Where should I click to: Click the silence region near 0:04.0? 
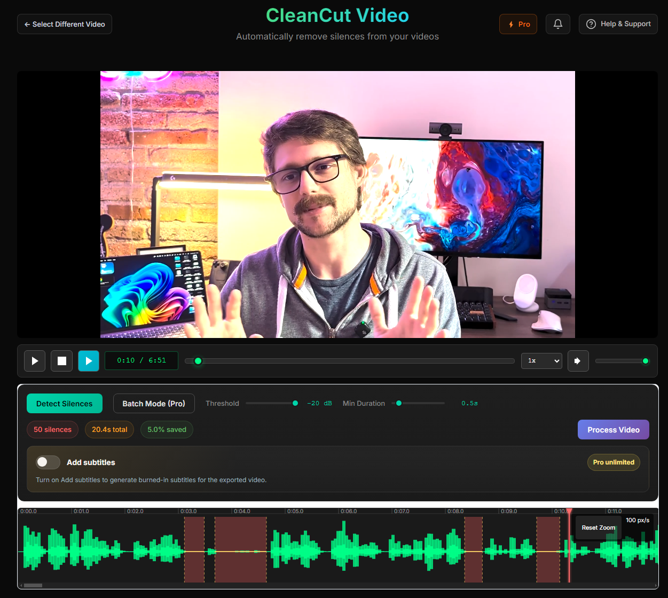[240, 549]
